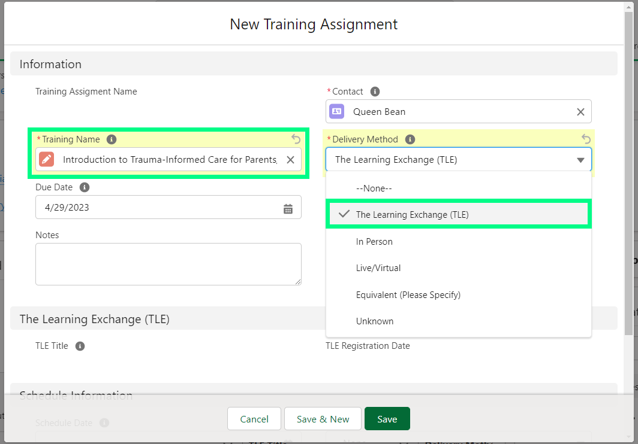Click the Training Name info icon

click(x=111, y=139)
